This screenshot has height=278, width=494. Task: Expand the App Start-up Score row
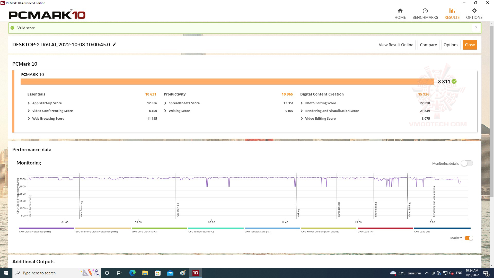29,103
